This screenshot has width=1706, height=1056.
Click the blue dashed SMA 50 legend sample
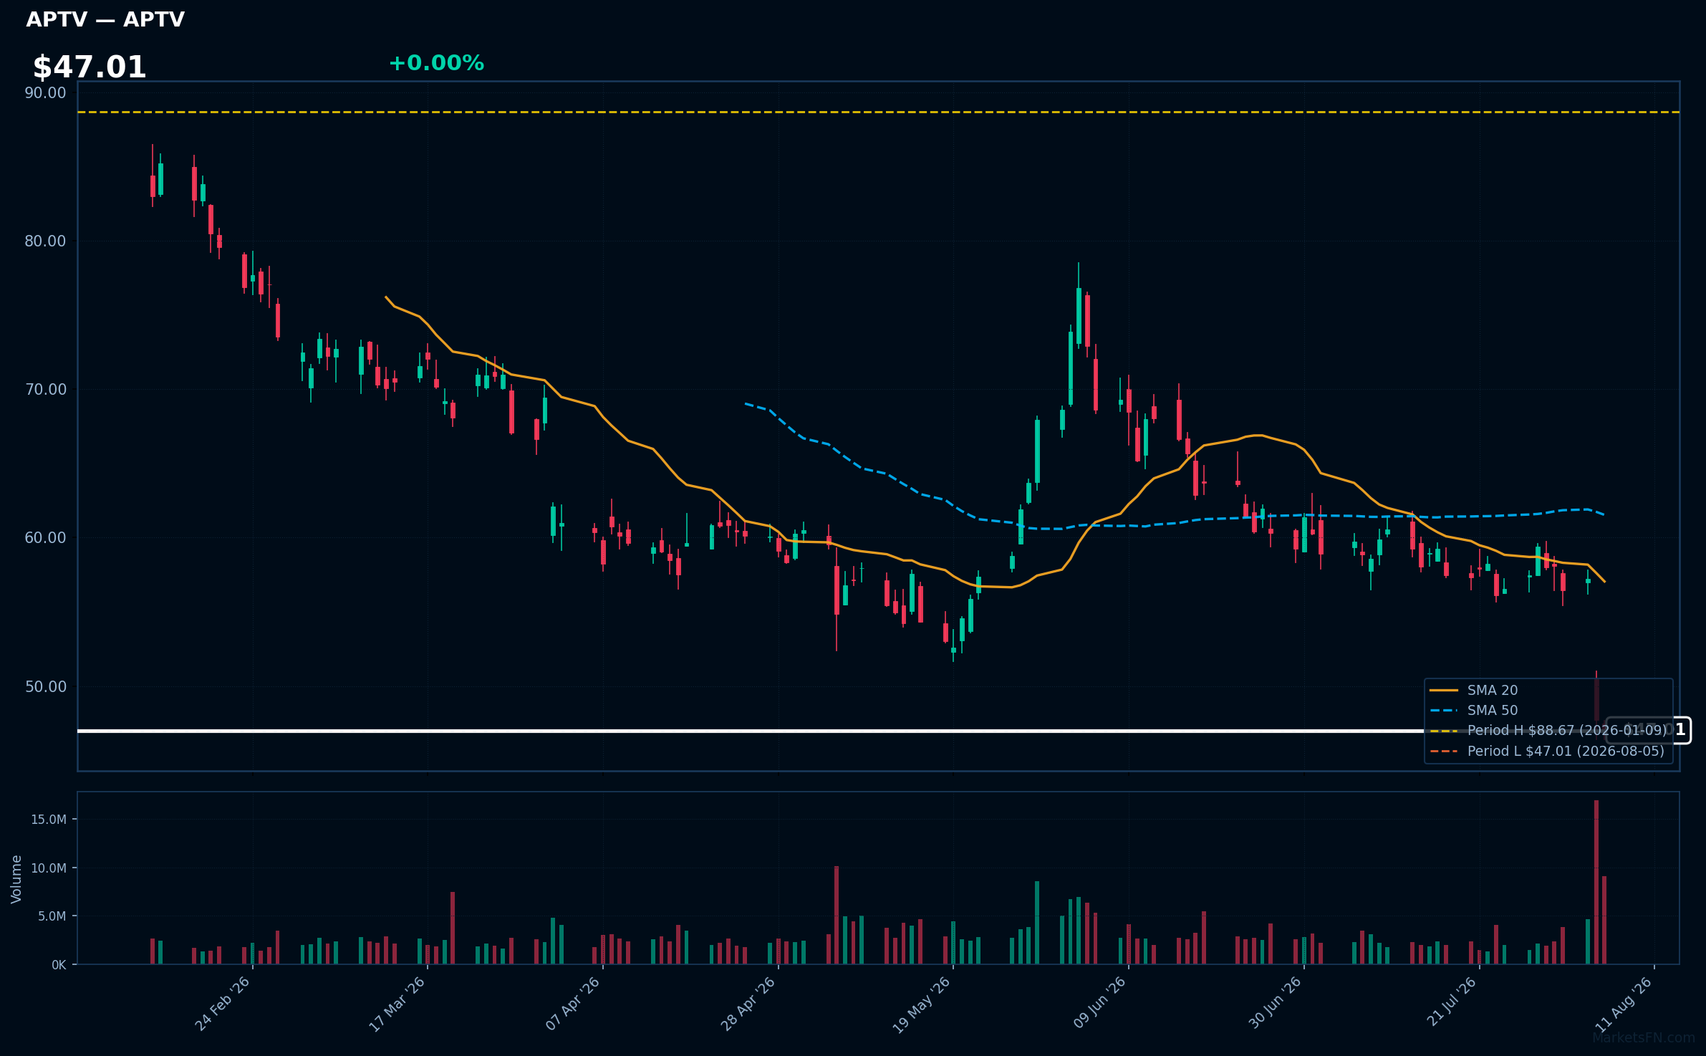(1444, 711)
